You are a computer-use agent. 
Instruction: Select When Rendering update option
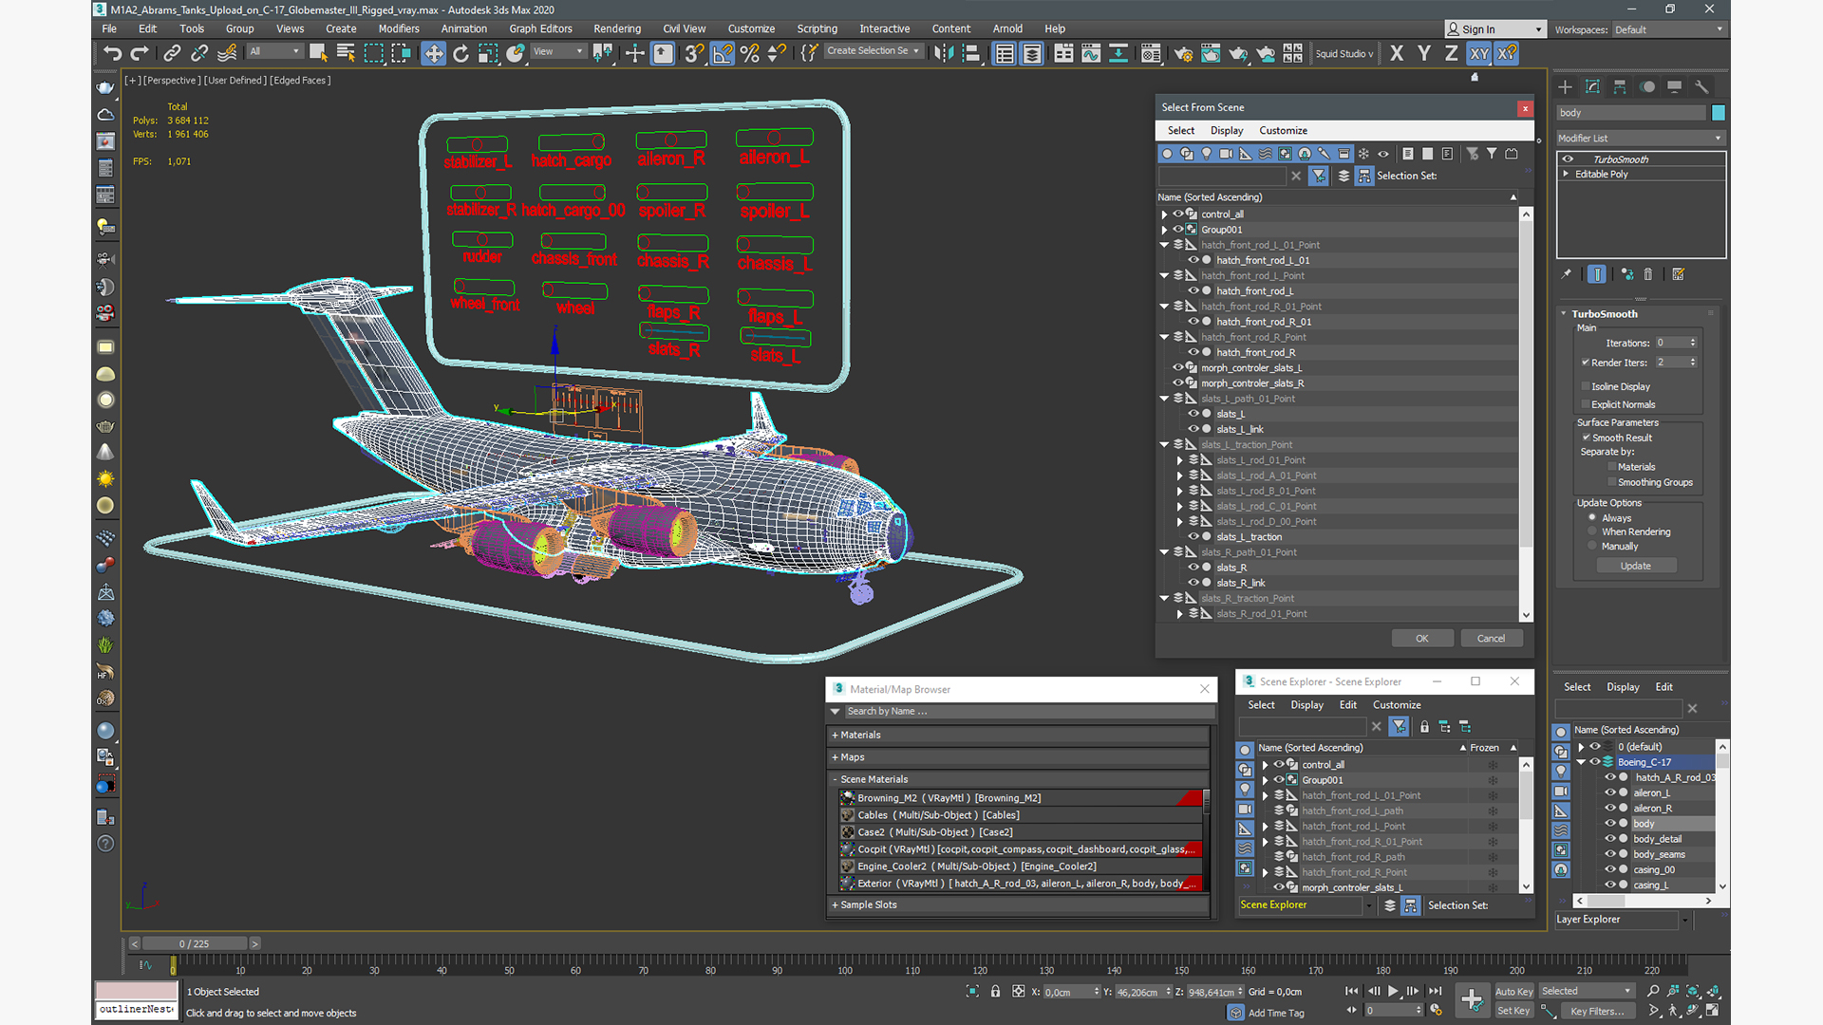coord(1592,531)
